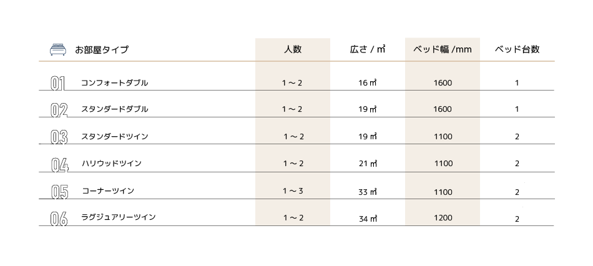
Task: Click the ベッド幅 /mm column header
Action: tap(442, 49)
